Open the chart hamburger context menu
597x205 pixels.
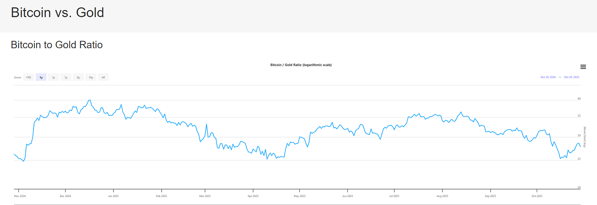(x=583, y=67)
